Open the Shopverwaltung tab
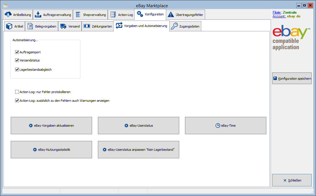The height and width of the screenshot is (196, 316). point(90,15)
